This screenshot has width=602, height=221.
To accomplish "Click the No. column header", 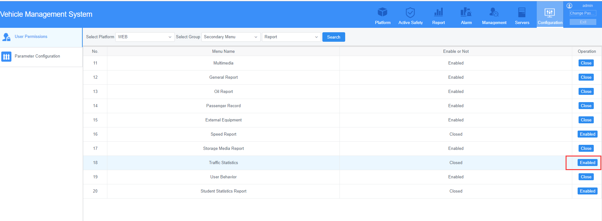I will pyautogui.click(x=95, y=52).
